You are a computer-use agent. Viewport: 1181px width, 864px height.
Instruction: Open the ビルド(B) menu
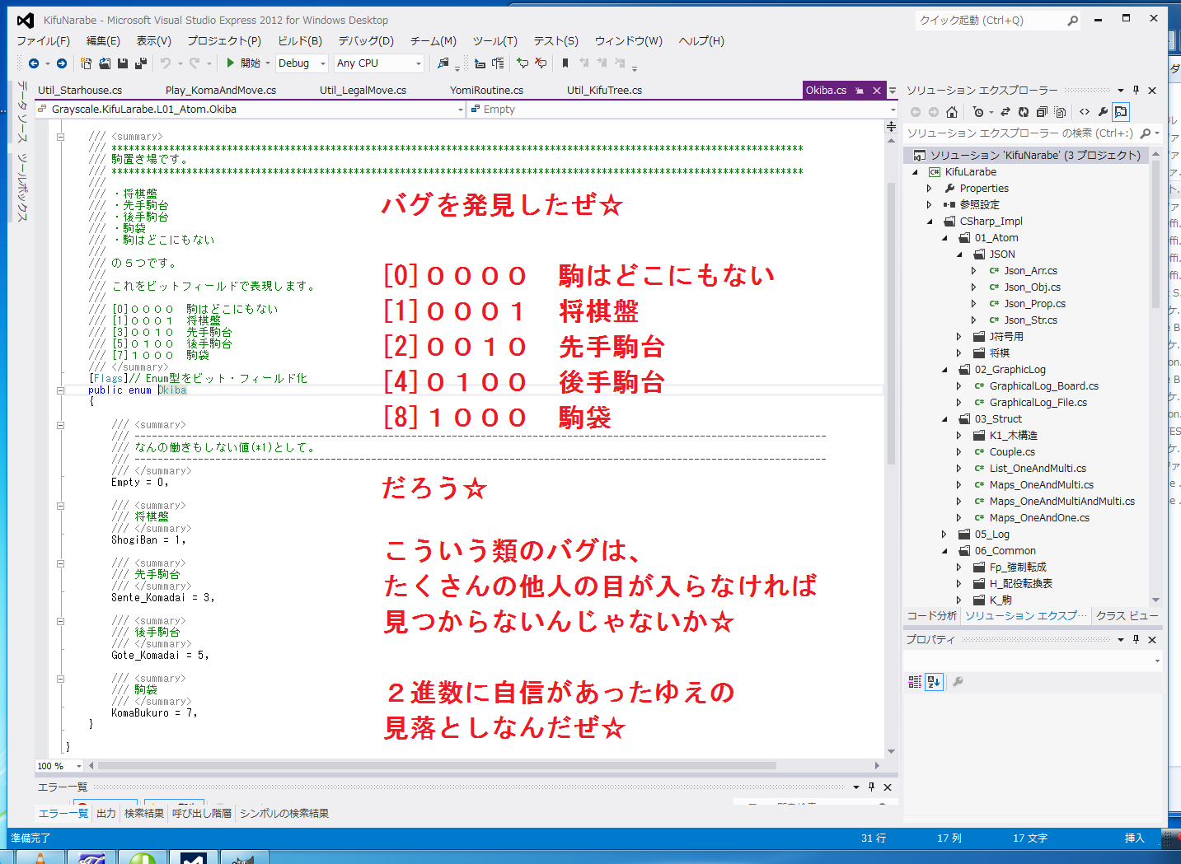click(300, 41)
